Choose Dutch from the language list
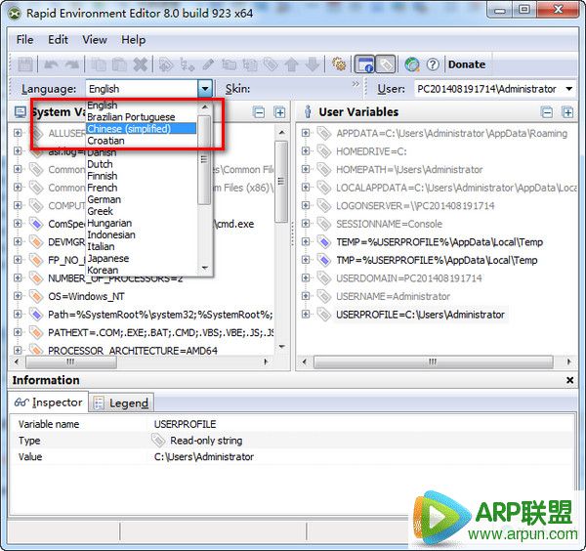This screenshot has width=586, height=551. [141, 164]
